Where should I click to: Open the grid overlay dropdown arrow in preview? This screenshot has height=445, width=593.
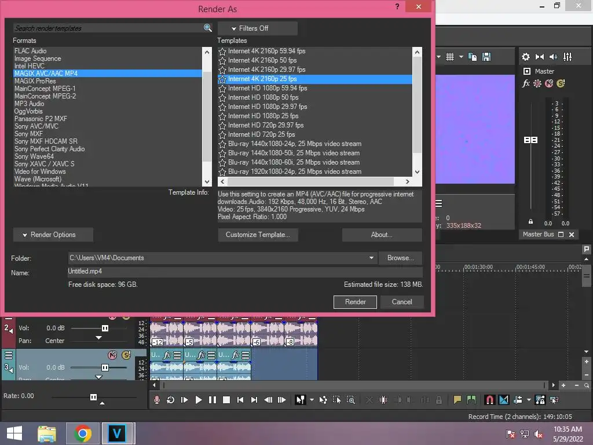pos(461,57)
